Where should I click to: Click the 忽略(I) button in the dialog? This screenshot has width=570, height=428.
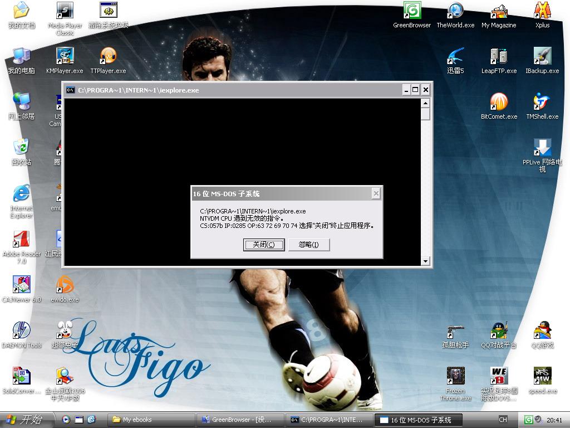tap(309, 245)
